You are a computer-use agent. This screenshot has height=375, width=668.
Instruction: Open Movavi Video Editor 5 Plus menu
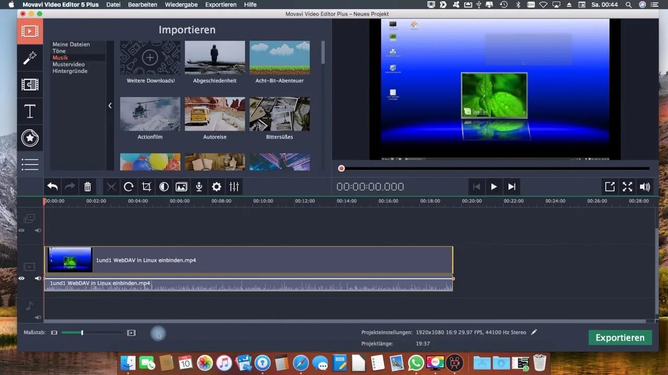click(x=61, y=5)
